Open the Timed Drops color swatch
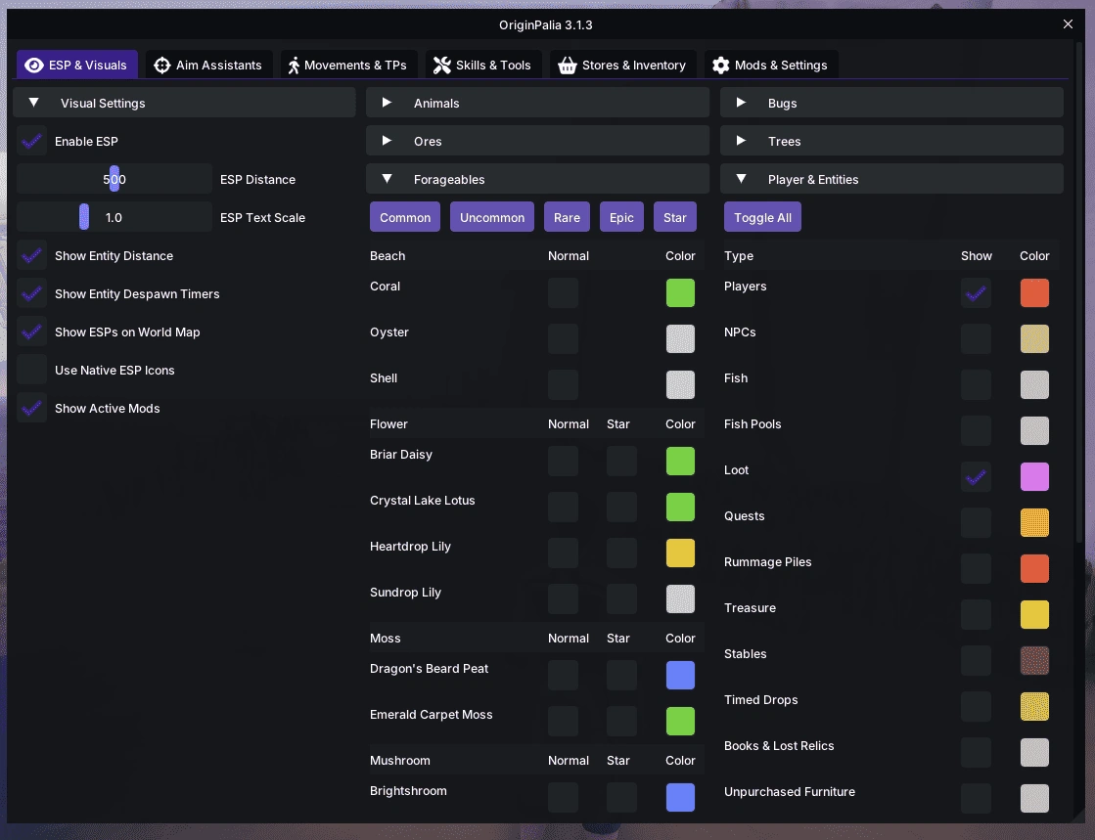This screenshot has width=1095, height=840. (1034, 707)
